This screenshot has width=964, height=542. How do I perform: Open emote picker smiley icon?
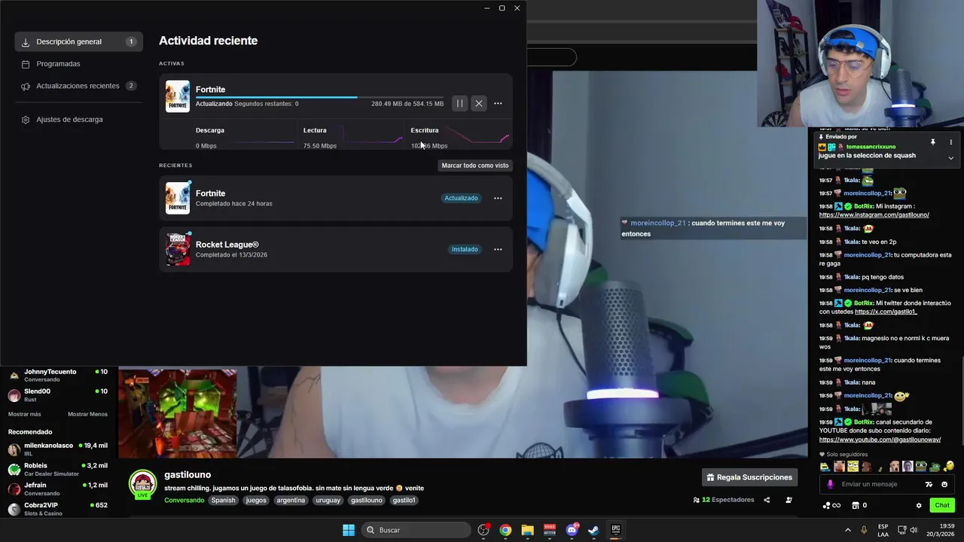click(x=944, y=484)
